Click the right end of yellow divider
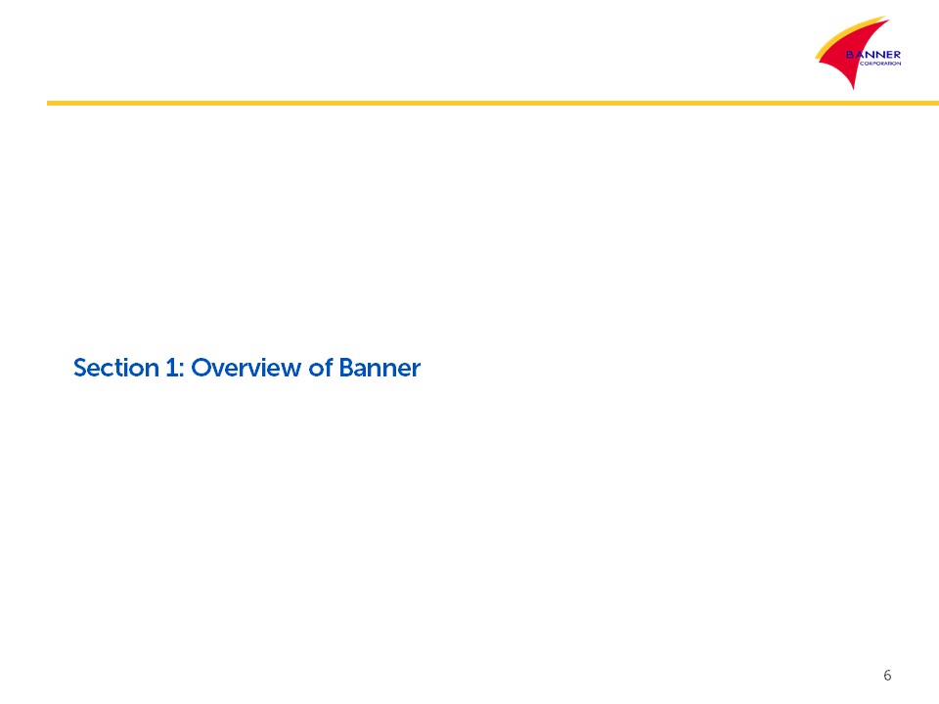Image resolution: width=939 pixels, height=704 pixels. pyautogui.click(x=934, y=103)
